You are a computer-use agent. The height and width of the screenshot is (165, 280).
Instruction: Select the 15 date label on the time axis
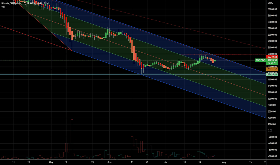250,162
